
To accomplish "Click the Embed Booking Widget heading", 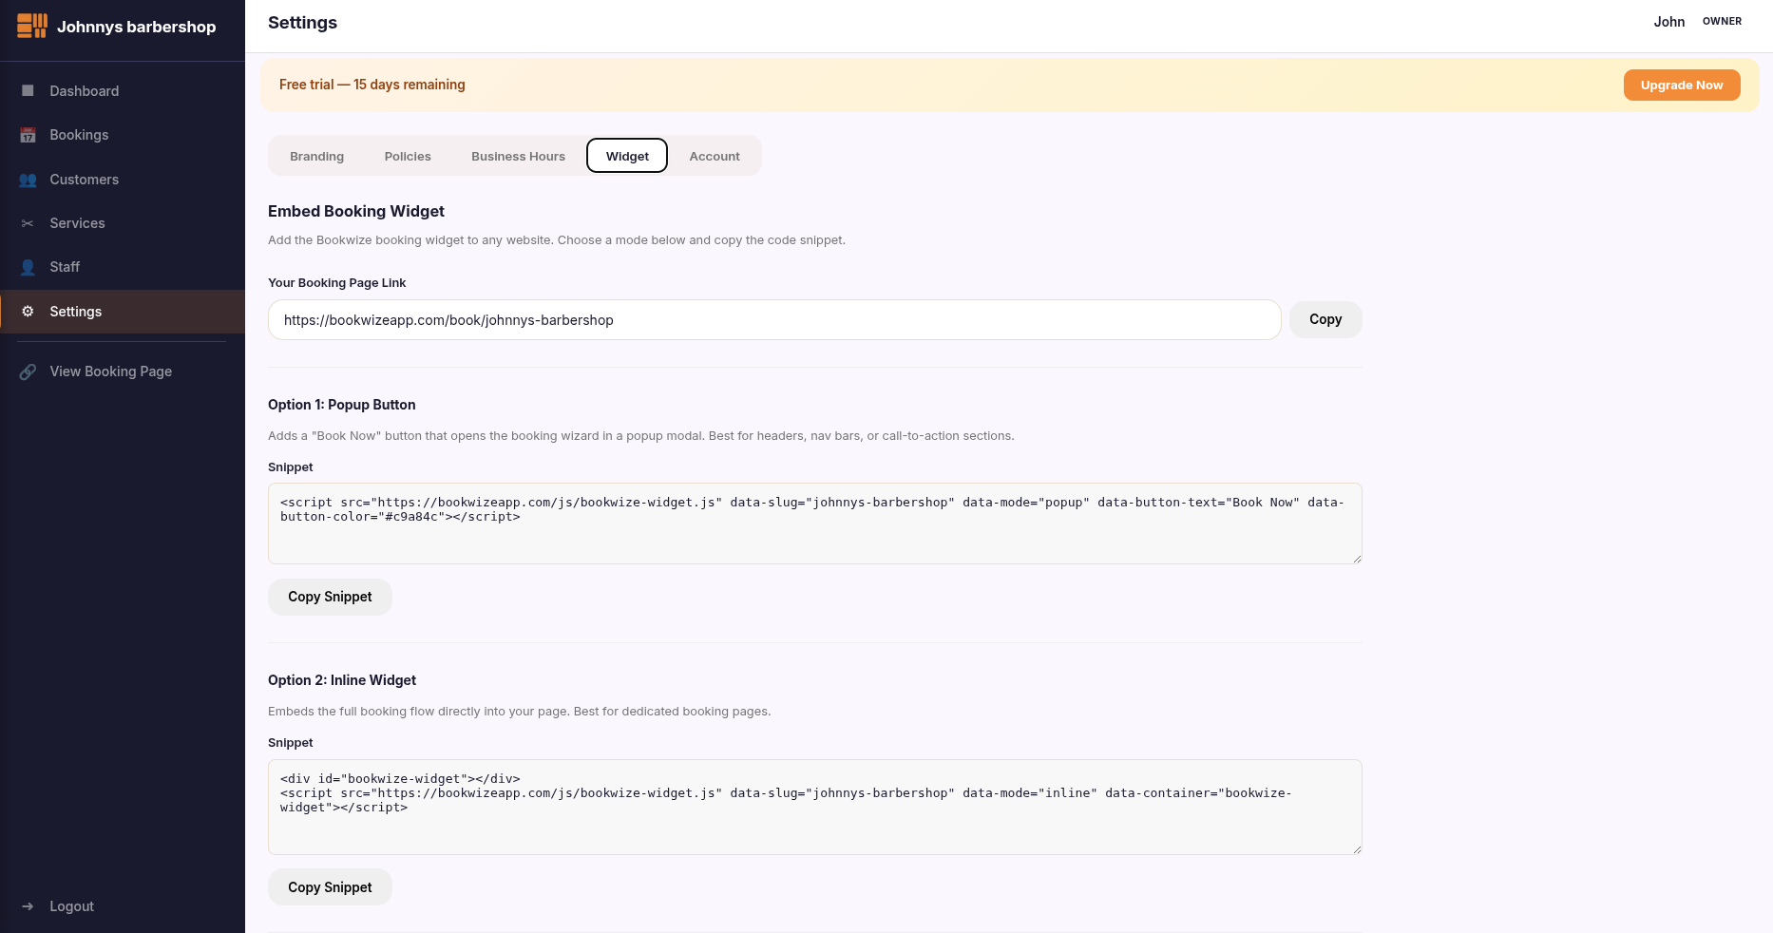I will point(356,211).
